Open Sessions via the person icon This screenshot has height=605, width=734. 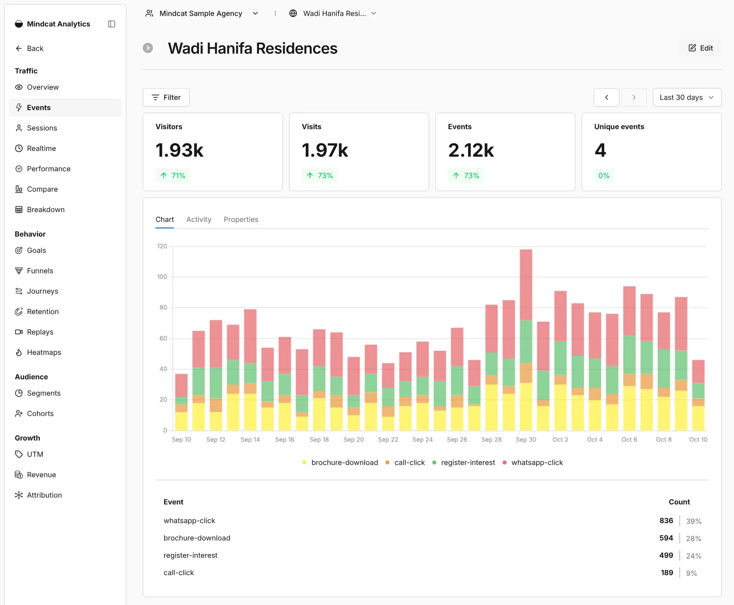point(19,128)
